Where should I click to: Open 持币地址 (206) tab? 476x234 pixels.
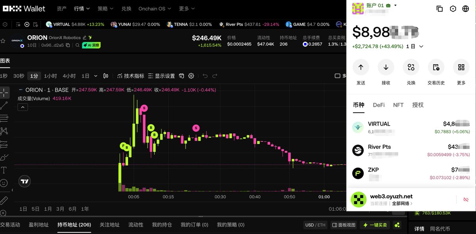click(74, 225)
